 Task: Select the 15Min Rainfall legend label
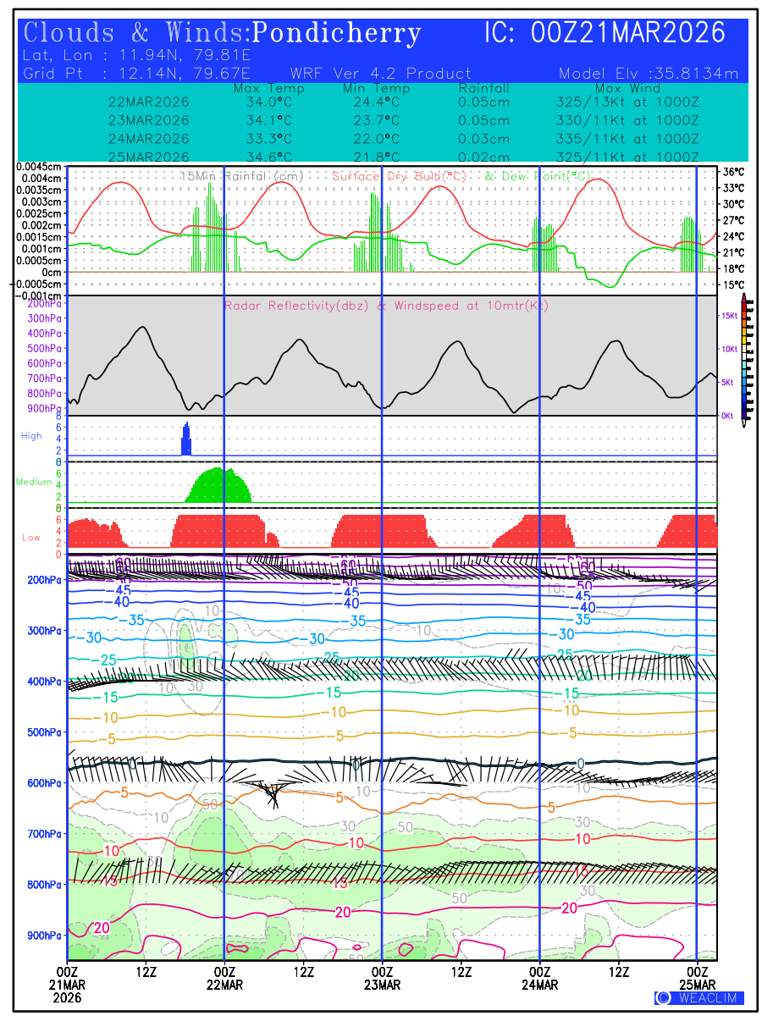(241, 176)
